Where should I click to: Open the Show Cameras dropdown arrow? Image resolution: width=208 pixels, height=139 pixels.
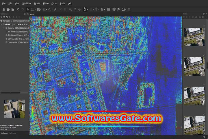(111, 10)
